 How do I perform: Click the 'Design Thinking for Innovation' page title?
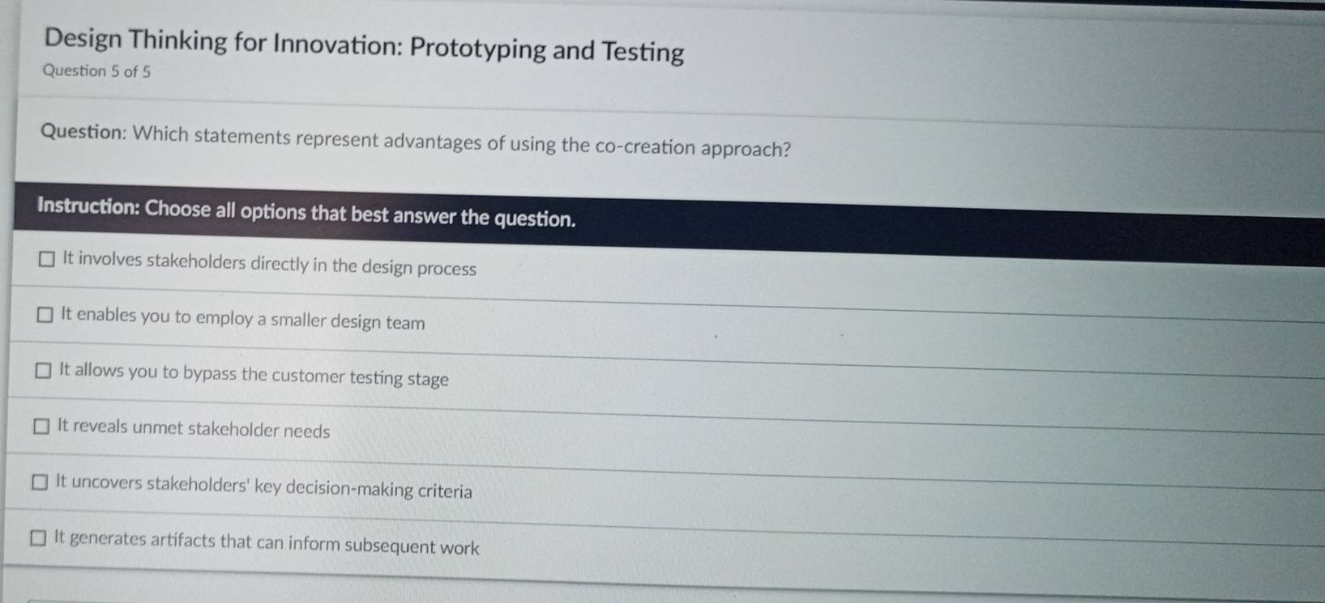(x=223, y=41)
